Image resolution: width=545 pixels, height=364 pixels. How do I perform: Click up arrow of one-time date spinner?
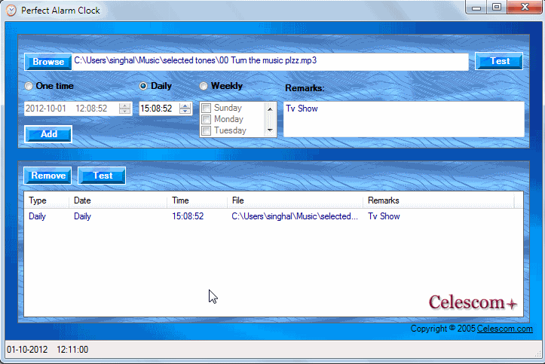[124, 106]
